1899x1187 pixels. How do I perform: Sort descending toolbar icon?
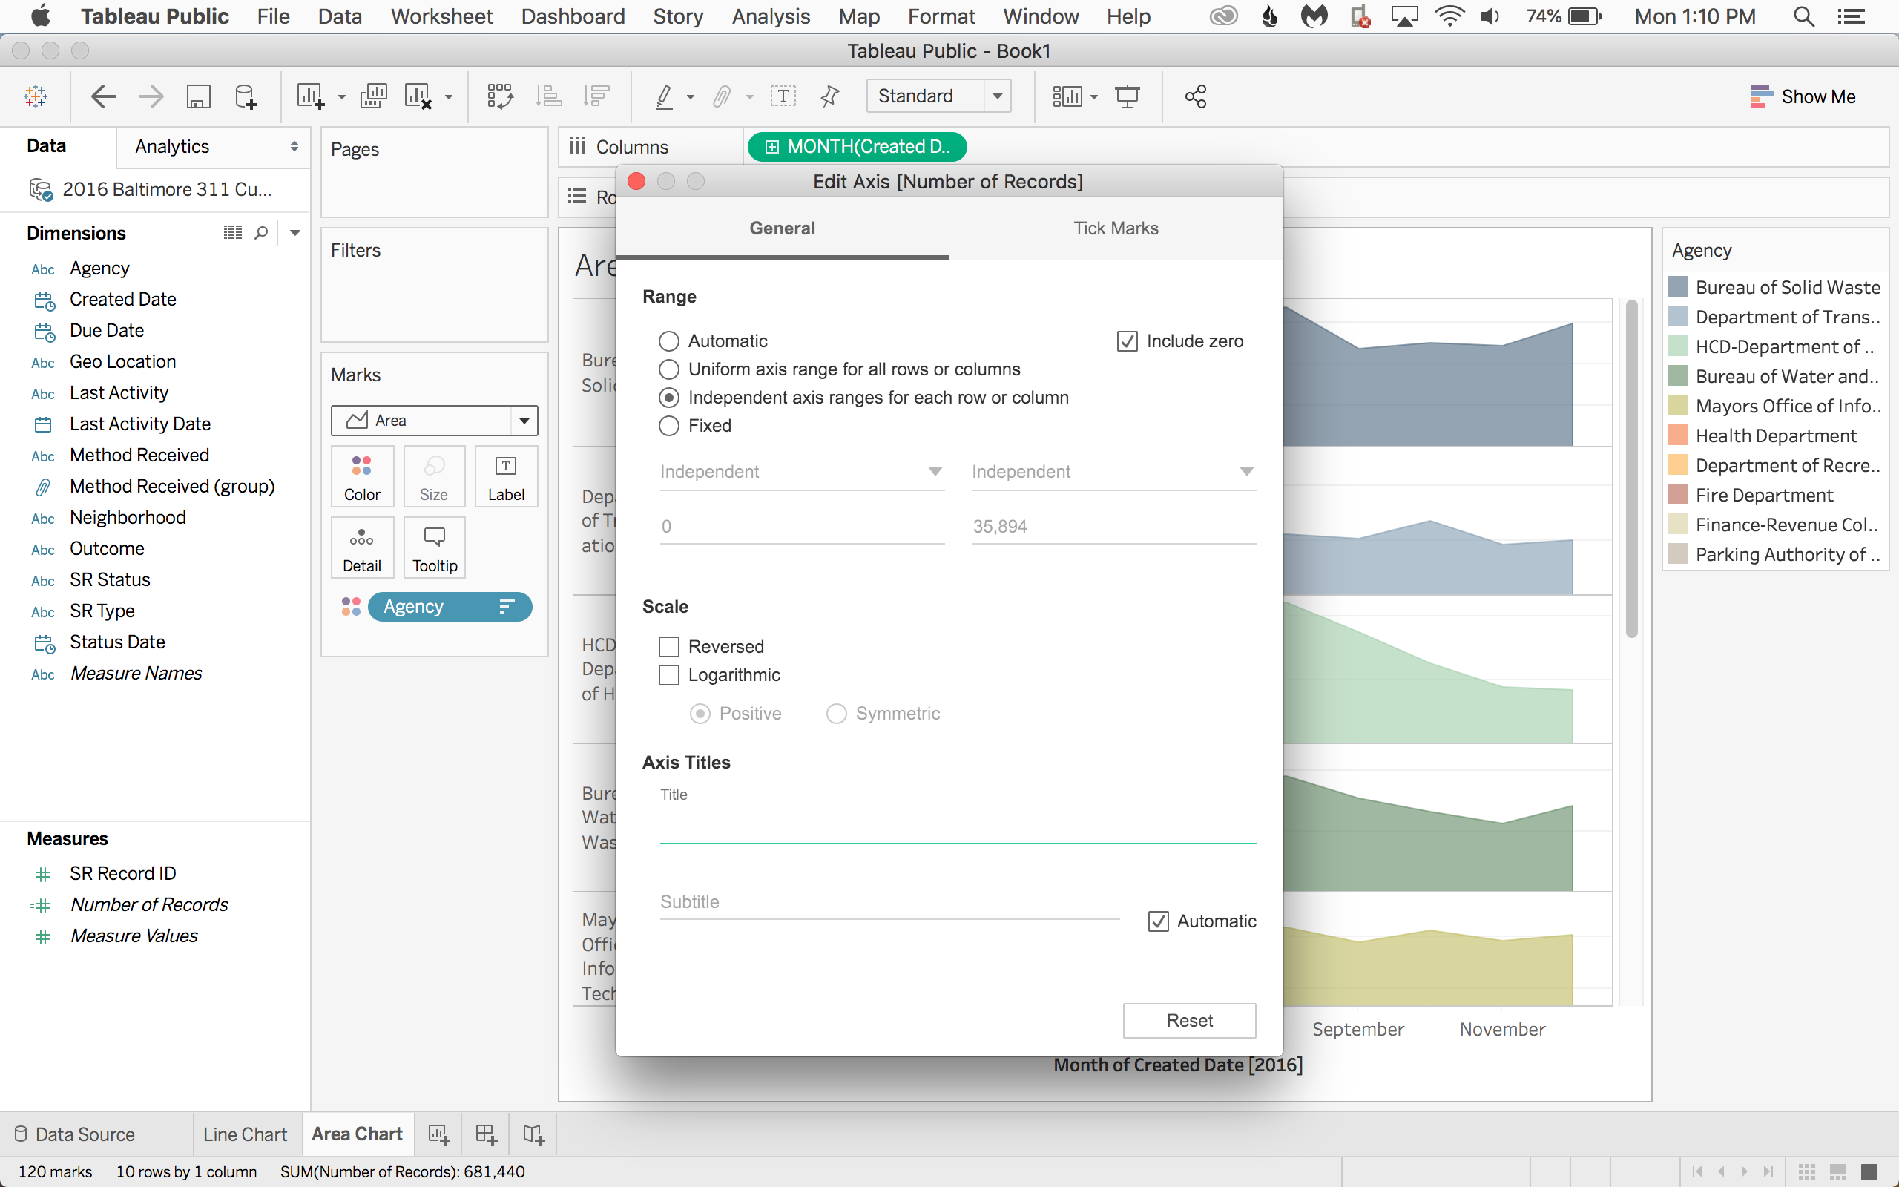(596, 96)
